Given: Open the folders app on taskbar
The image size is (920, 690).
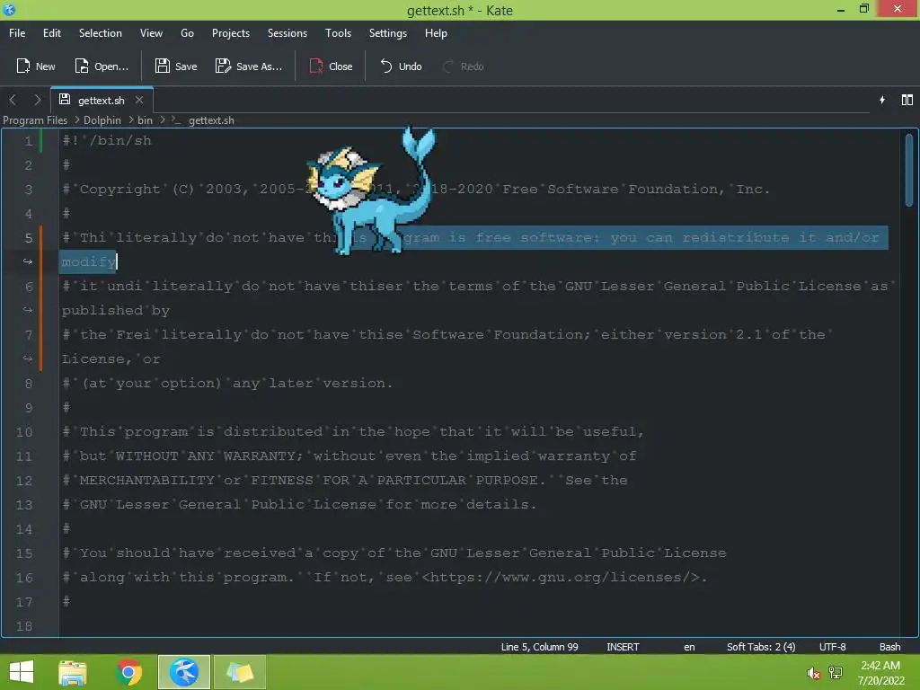Looking at the screenshot, I should (x=239, y=672).
